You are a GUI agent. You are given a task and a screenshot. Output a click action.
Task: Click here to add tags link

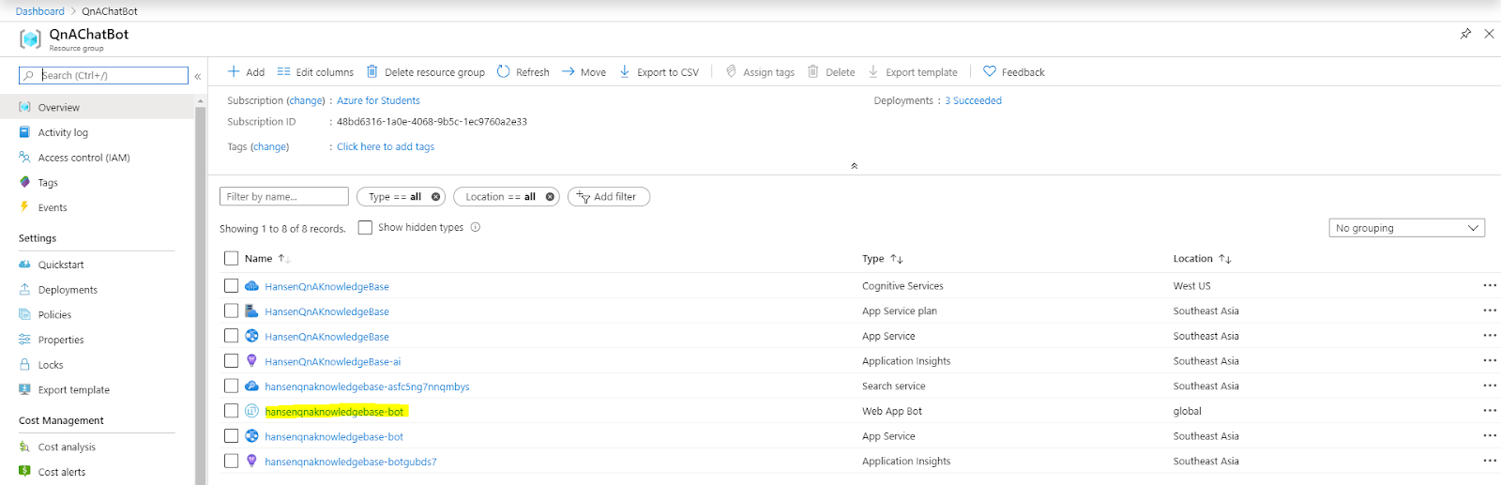[x=386, y=146]
